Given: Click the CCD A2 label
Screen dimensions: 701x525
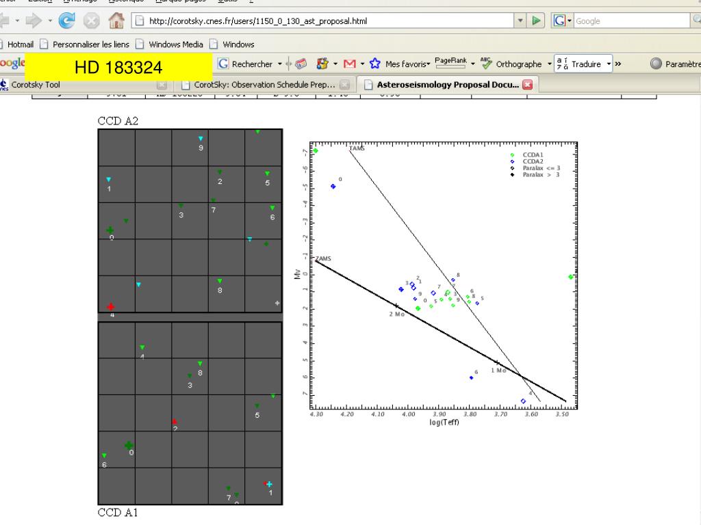Looking at the screenshot, I should pos(118,121).
